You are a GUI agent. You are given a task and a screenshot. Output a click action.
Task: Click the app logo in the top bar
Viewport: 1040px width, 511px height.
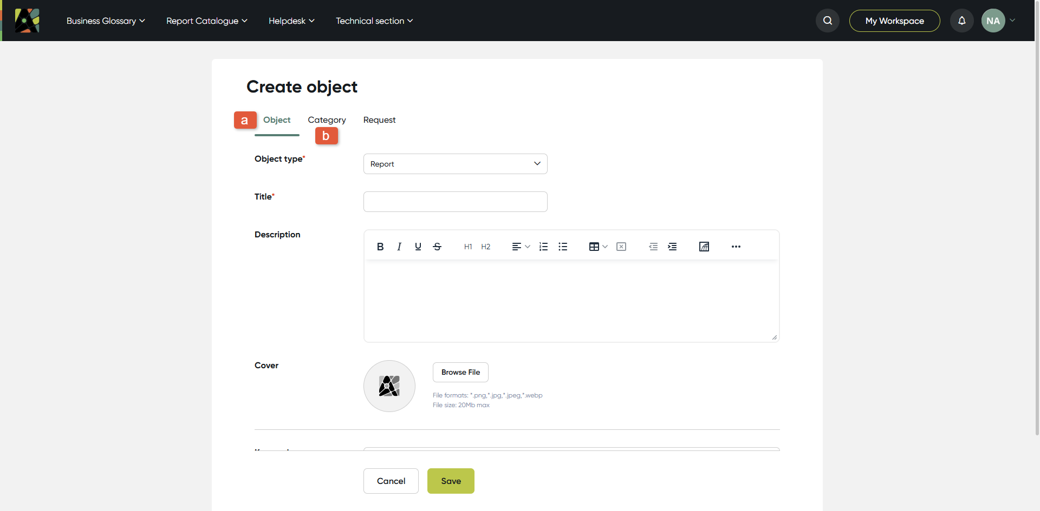point(27,21)
